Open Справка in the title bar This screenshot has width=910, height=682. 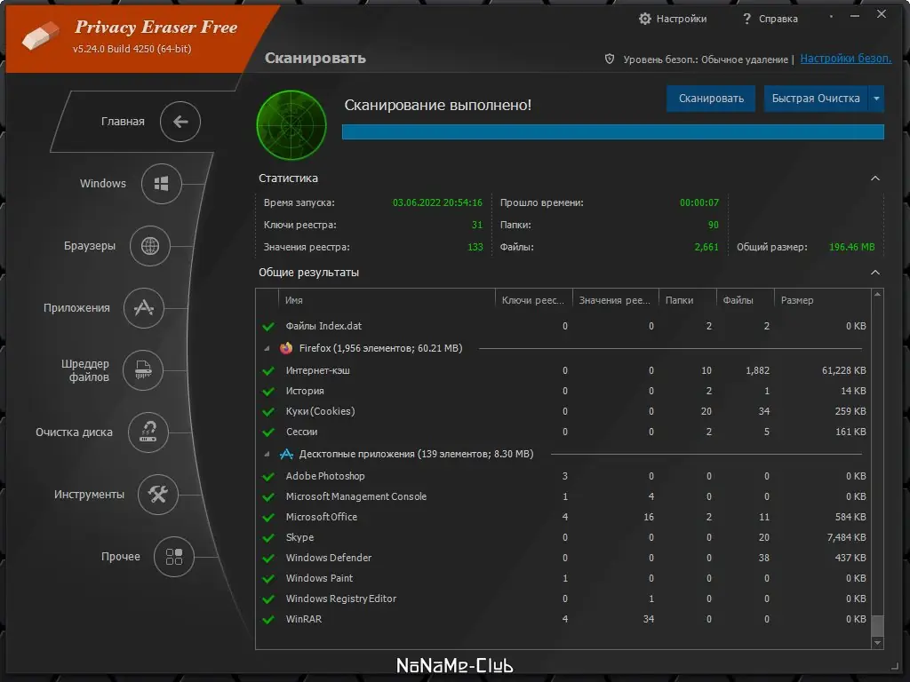(778, 19)
